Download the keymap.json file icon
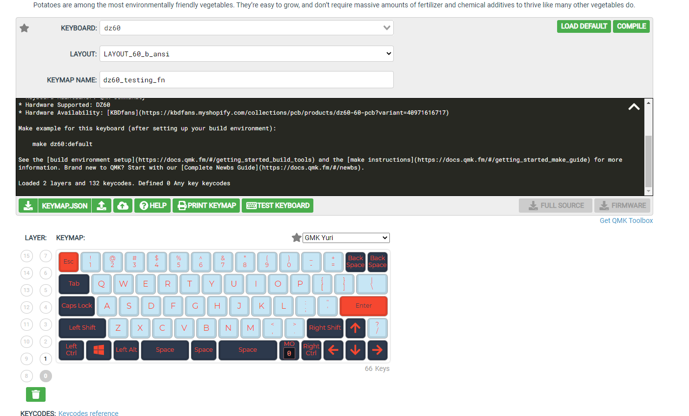This screenshot has width=689, height=416. pos(28,206)
